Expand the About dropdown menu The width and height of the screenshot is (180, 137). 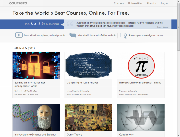[x=151, y=3]
